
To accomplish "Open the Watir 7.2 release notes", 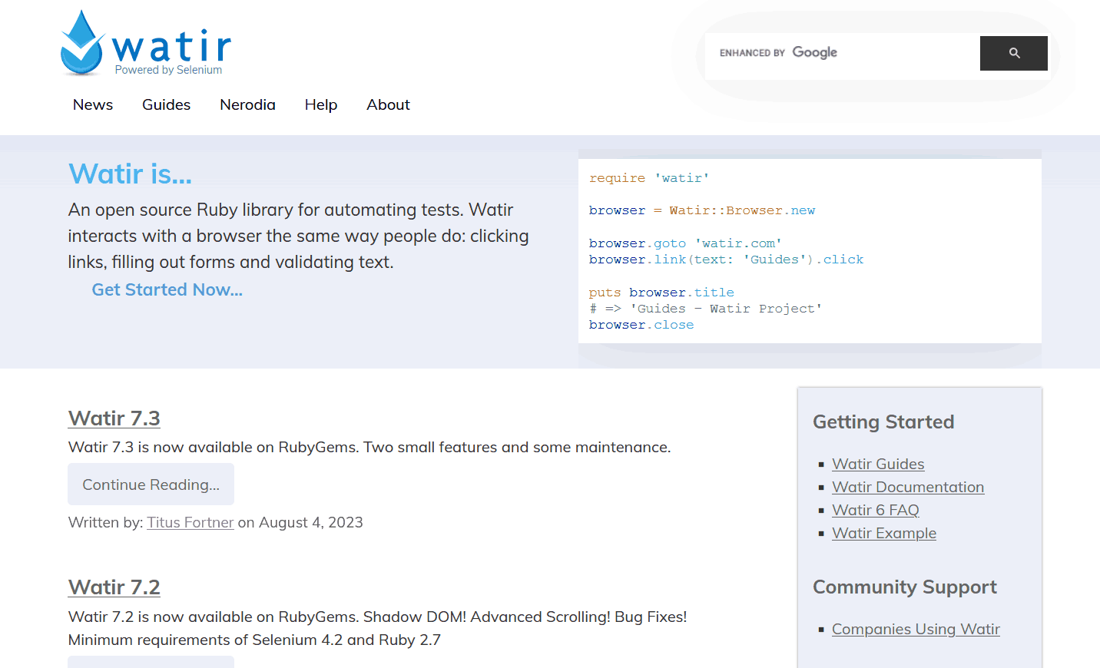I will click(114, 587).
